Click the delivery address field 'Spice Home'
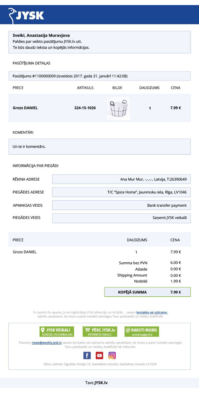Image resolution: width=199 pixels, height=397 pixels. (x=121, y=192)
